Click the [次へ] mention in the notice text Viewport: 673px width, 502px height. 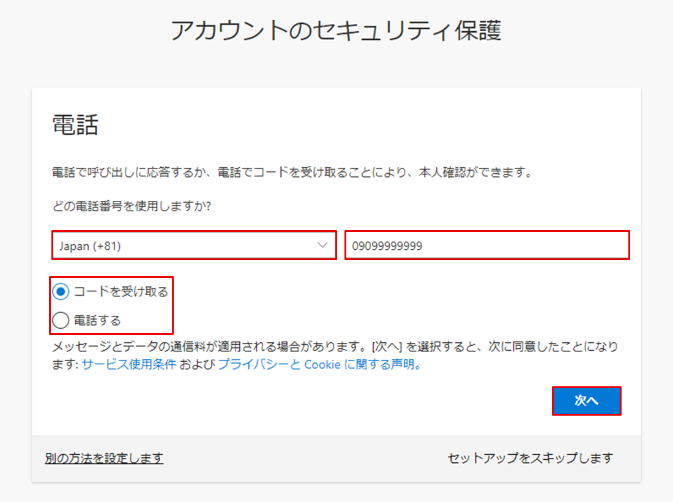click(386, 347)
